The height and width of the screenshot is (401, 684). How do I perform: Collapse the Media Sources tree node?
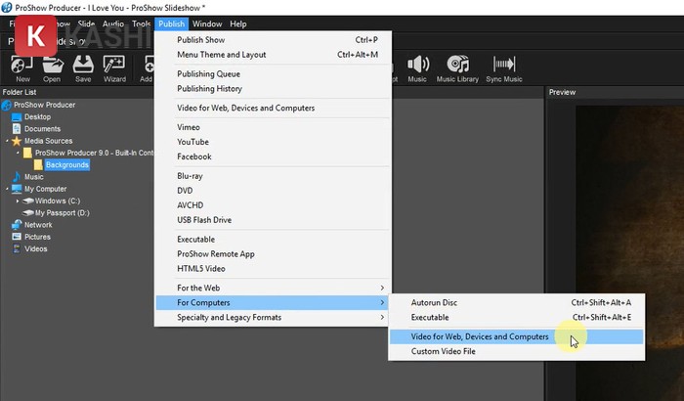coord(7,141)
